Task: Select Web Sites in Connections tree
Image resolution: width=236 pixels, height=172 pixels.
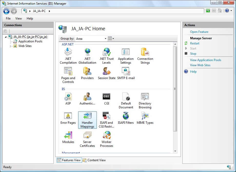Action: pyautogui.click(x=25, y=46)
